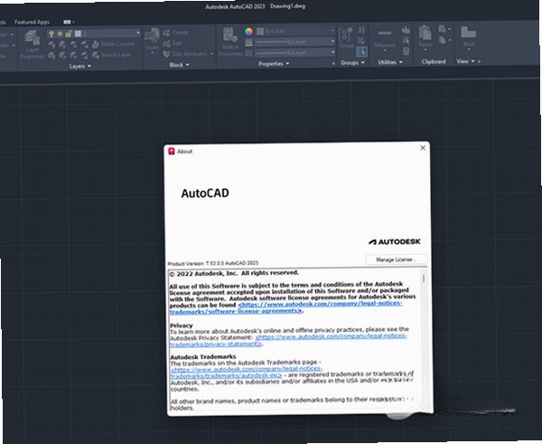The height and width of the screenshot is (444, 542).
Task: Toggle the layer padlock icon
Action: (69, 33)
